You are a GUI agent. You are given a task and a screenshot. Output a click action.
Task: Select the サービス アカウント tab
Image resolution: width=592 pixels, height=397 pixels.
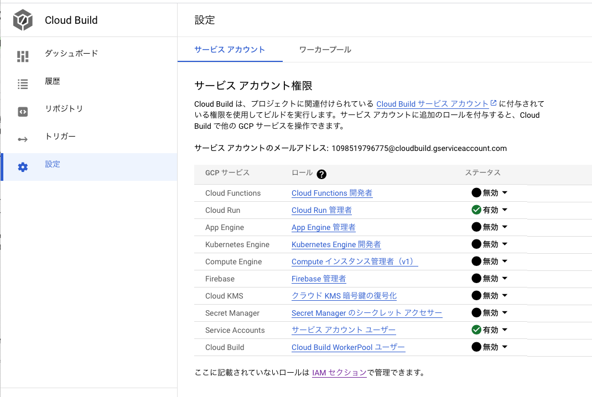click(230, 49)
